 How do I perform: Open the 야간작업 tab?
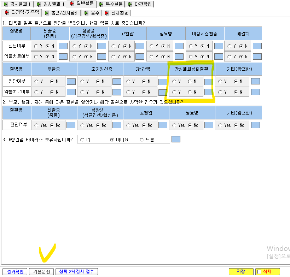[140, 4]
